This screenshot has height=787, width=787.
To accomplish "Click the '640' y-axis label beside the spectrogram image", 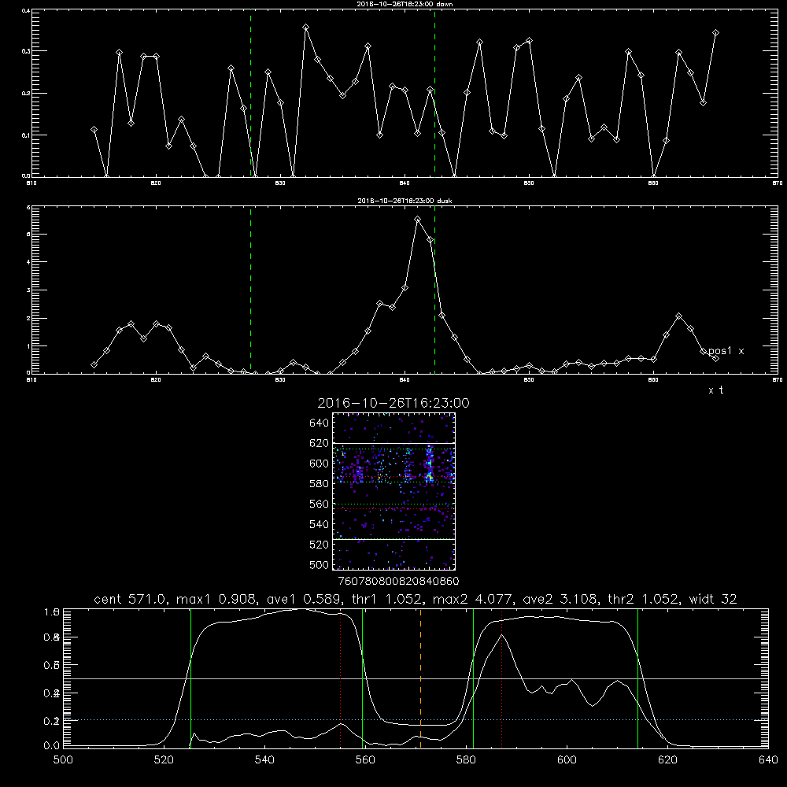I will click(320, 423).
